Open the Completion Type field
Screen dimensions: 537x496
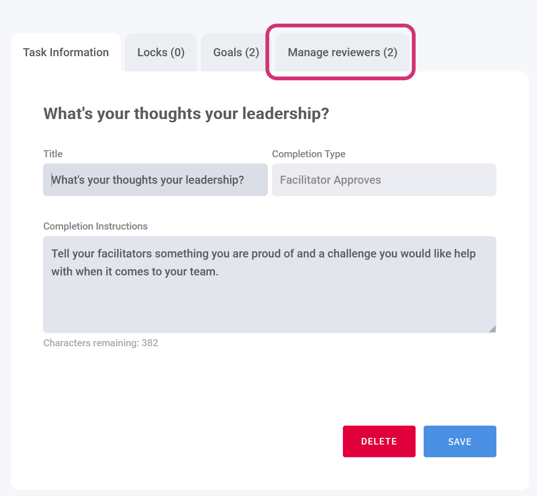click(x=384, y=180)
